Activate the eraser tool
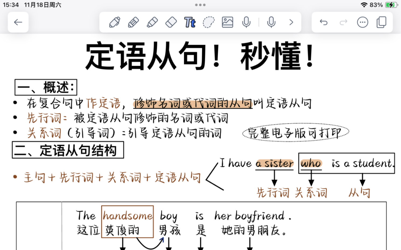The image size is (401, 250). pyautogui.click(x=171, y=23)
